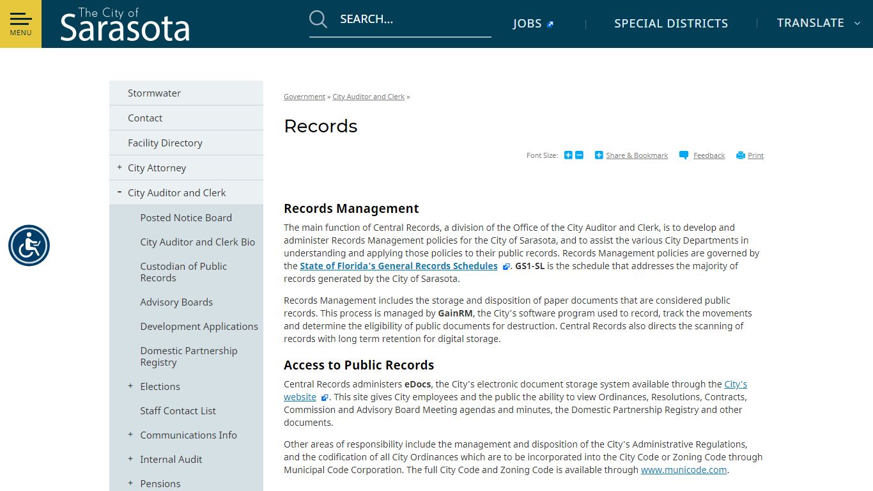873x491 pixels.
Task: Click the City of Sarasota logo
Action: (125, 24)
